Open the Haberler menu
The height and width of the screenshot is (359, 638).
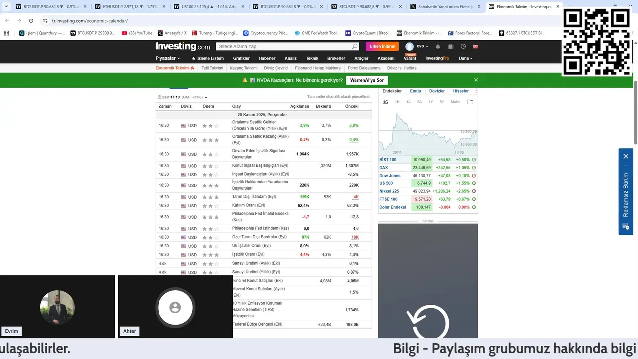[x=267, y=58]
